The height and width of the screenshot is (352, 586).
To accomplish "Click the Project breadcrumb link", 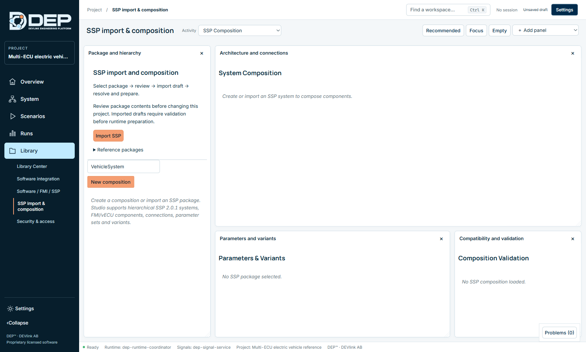I will point(94,10).
